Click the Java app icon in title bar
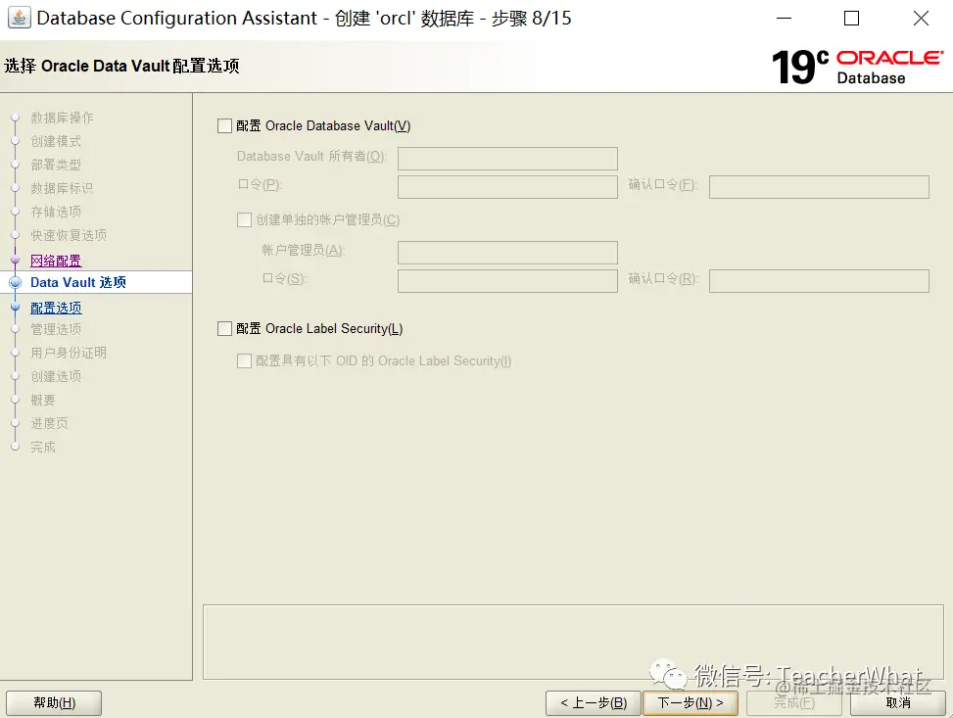The width and height of the screenshot is (953, 718). click(x=19, y=18)
